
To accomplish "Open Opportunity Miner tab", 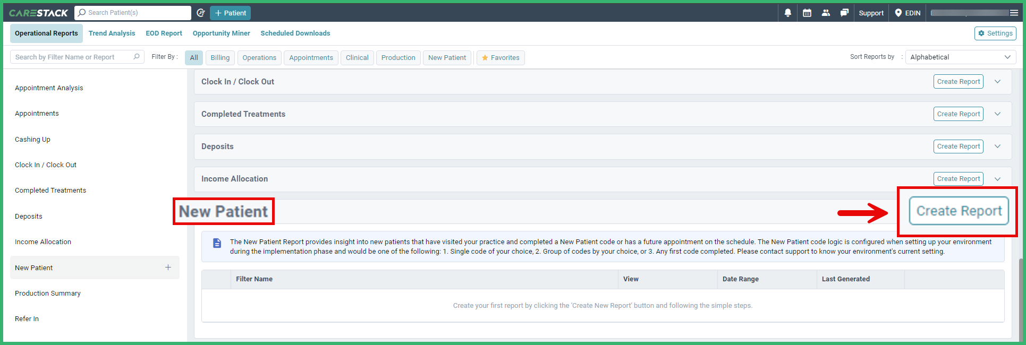I will coord(221,33).
